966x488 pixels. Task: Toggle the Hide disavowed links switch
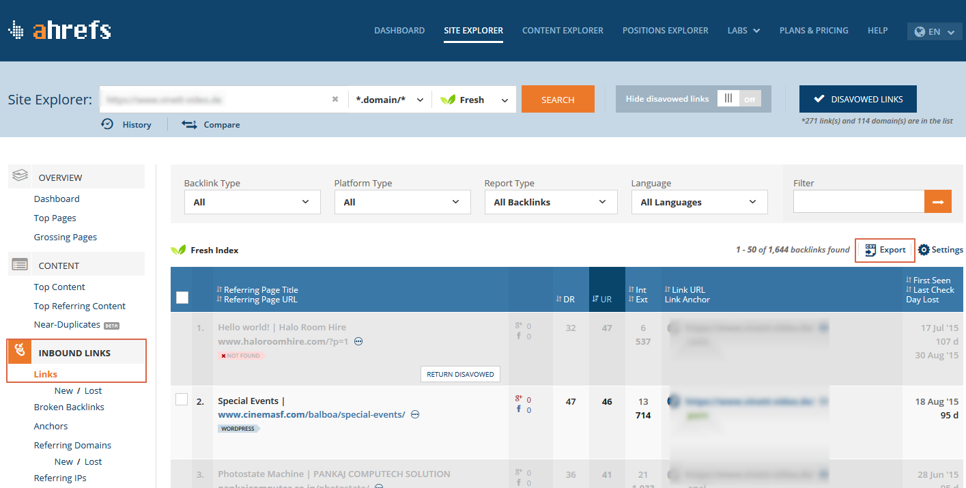coord(739,99)
